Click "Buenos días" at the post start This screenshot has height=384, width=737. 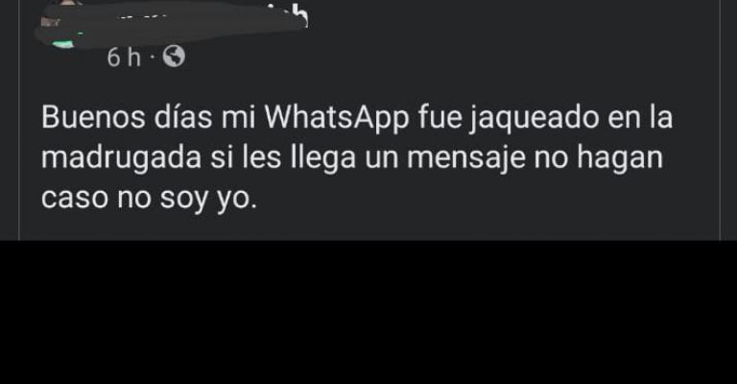[127, 117]
